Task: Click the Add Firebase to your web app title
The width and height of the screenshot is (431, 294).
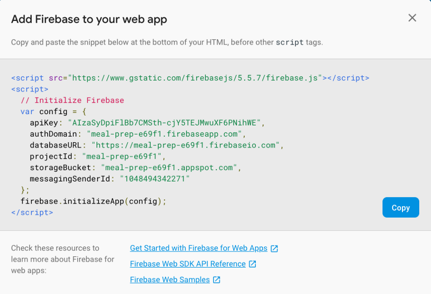Action: tap(89, 19)
